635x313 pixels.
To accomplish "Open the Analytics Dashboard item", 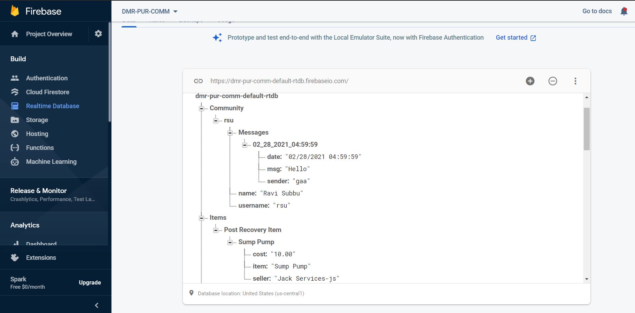I will [x=41, y=243].
